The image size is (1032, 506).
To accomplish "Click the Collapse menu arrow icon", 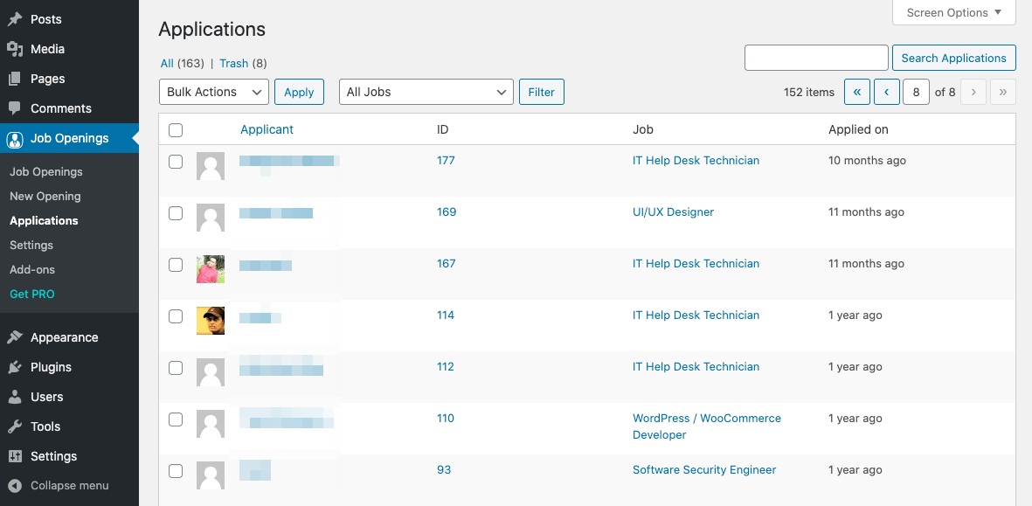I will 15,486.
